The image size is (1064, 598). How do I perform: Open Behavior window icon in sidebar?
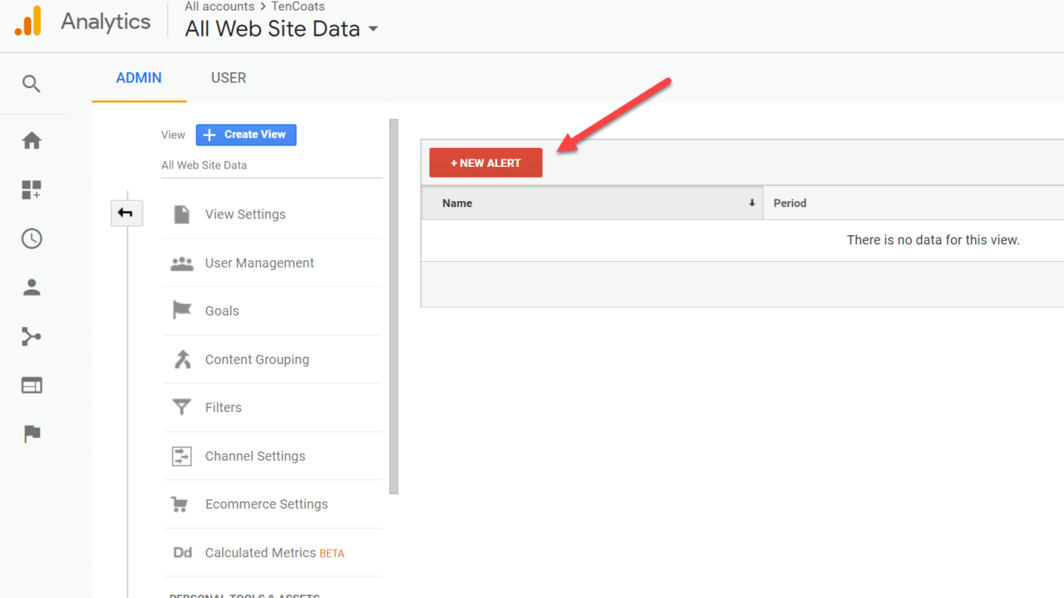[32, 385]
